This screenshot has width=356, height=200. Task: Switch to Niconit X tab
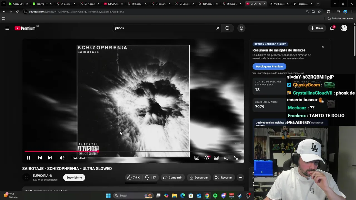[89, 4]
